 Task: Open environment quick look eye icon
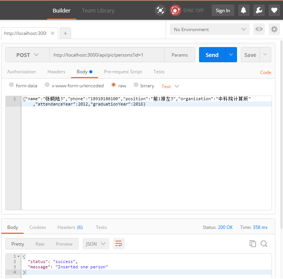point(259,29)
